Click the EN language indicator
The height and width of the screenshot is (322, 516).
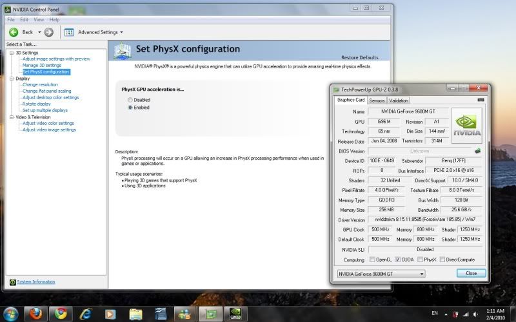click(435, 313)
